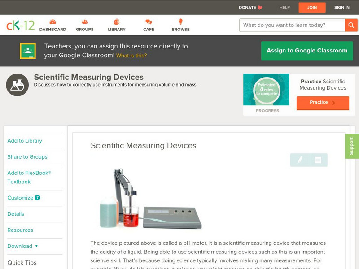359x269 pixels.
Task: Open the Dashboard gauge icon
Action: 53,22
